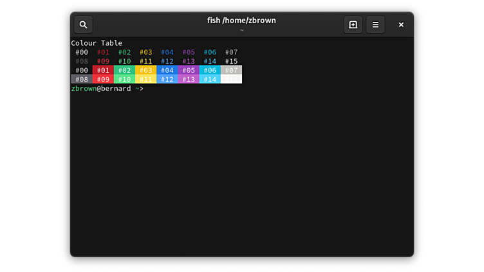484x272 pixels.
Task: Open the terminal search magnifier button
Action: 83,24
